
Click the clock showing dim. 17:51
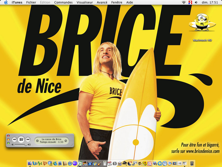(x=210, y=3)
